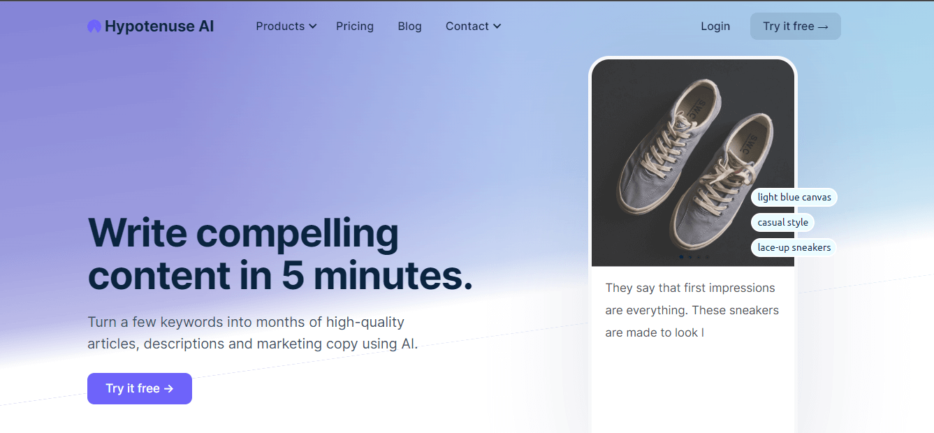Click the Login link
The image size is (934, 433).
coord(715,27)
